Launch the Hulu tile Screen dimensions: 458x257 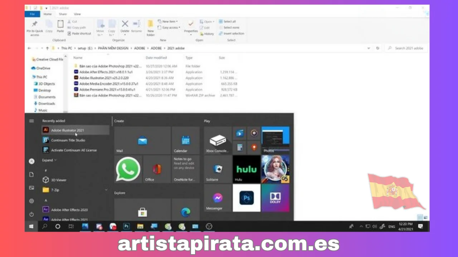click(x=247, y=169)
